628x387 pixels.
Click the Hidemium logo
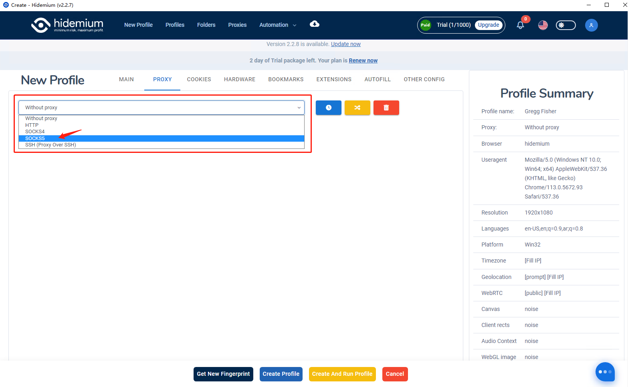(x=67, y=25)
